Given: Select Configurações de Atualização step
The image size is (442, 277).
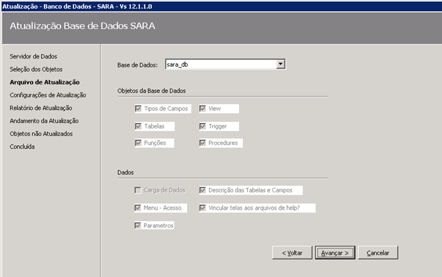Looking at the screenshot, I should coord(48,95).
